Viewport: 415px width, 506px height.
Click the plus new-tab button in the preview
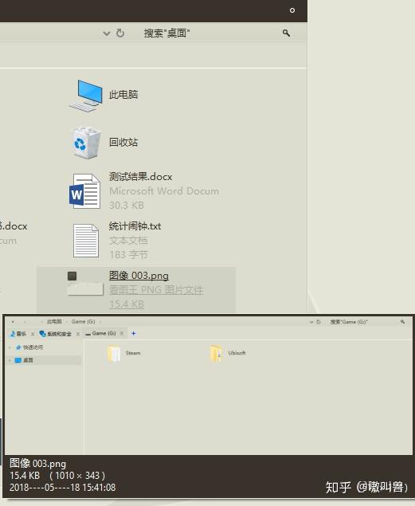coord(134,333)
